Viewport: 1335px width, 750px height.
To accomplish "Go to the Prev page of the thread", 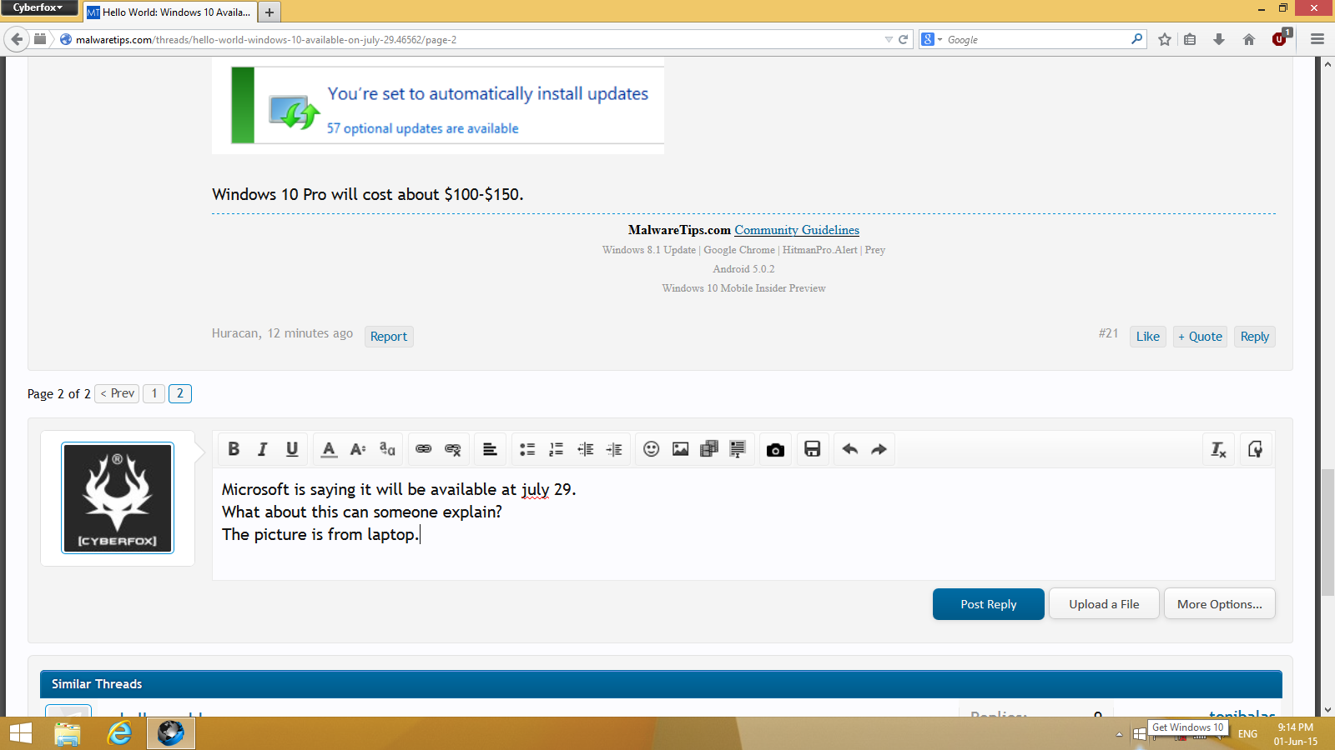I will coord(118,393).
